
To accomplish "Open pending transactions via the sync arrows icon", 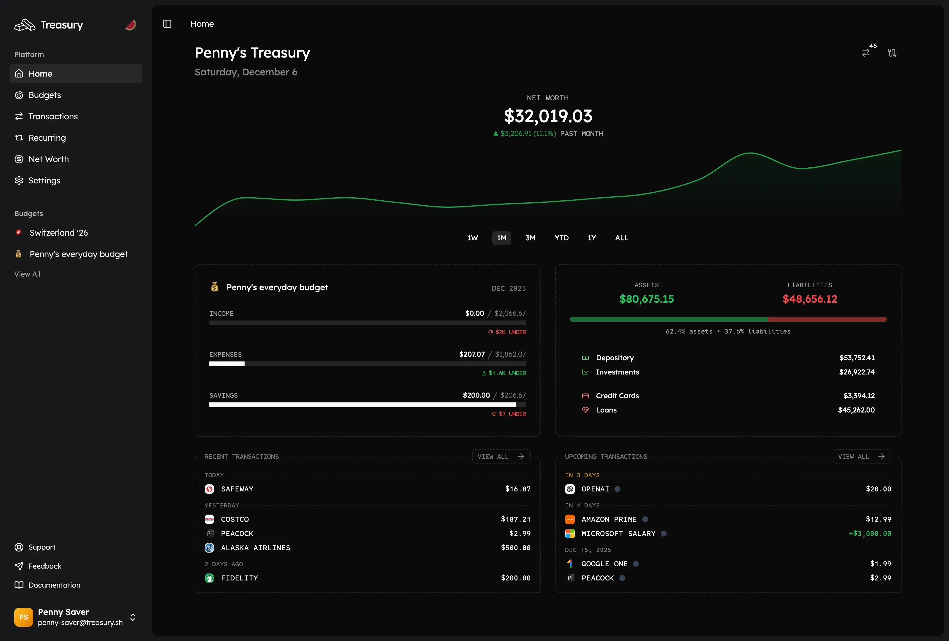I will click(x=867, y=53).
